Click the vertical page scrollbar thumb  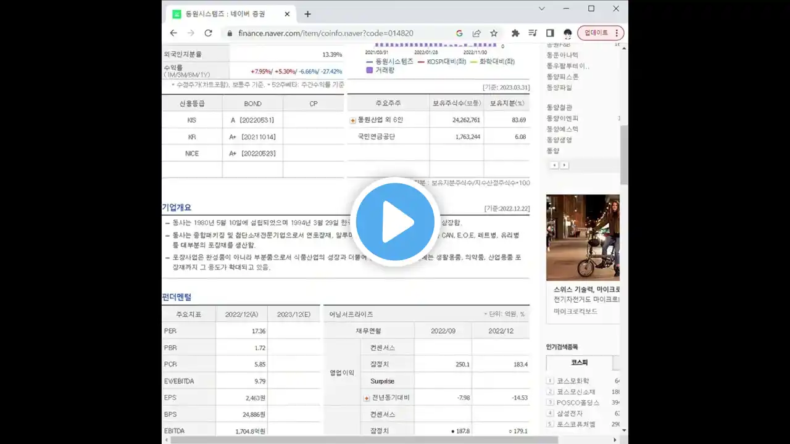pos(624,154)
